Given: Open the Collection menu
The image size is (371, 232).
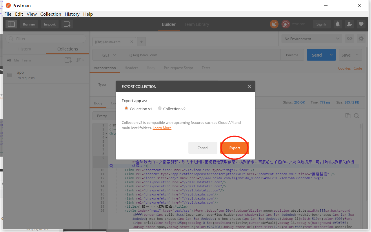Looking at the screenshot, I should pos(51,14).
